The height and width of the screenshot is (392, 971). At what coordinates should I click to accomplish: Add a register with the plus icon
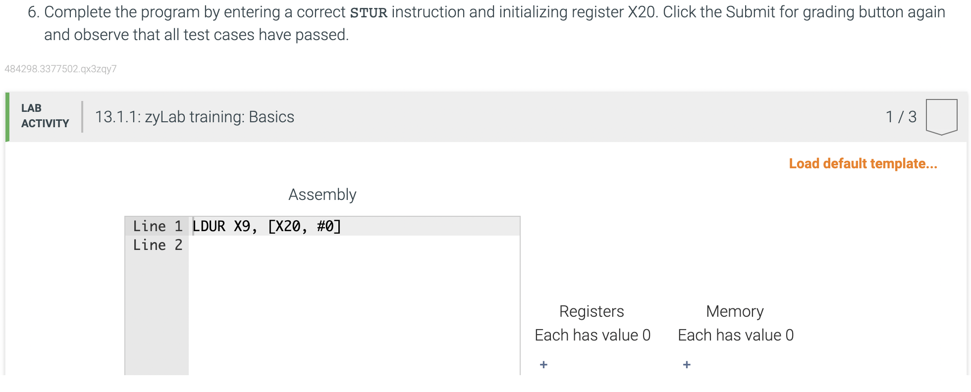point(543,365)
